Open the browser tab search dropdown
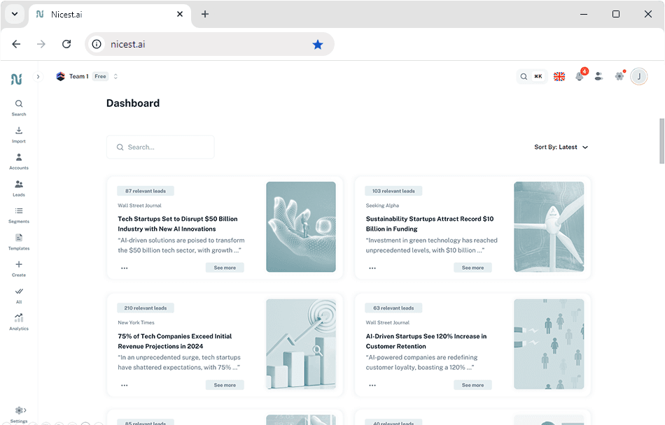 pos(15,14)
